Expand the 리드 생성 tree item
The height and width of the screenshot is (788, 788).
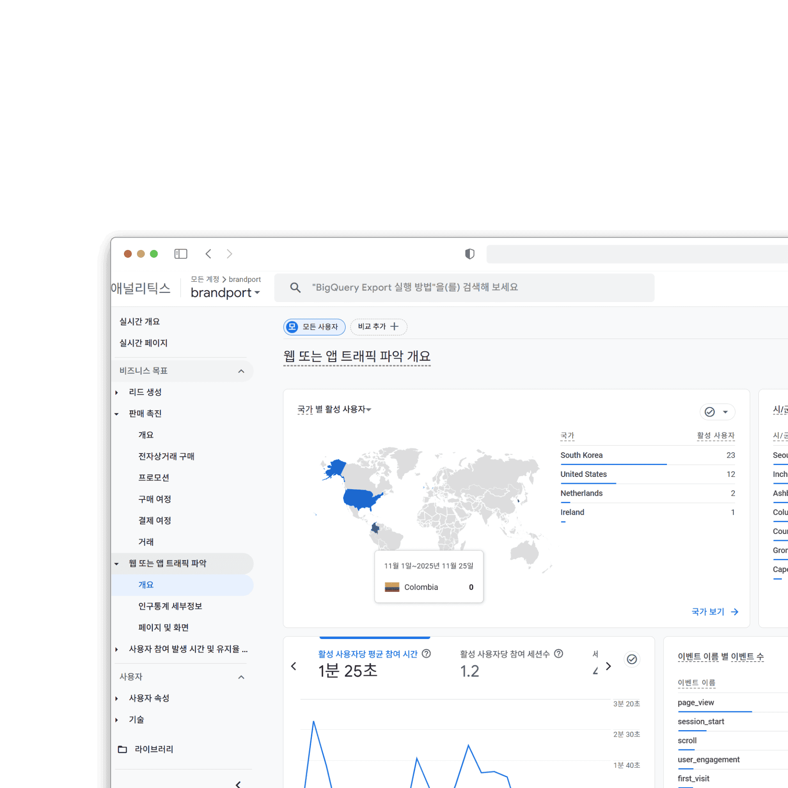pyautogui.click(x=117, y=392)
